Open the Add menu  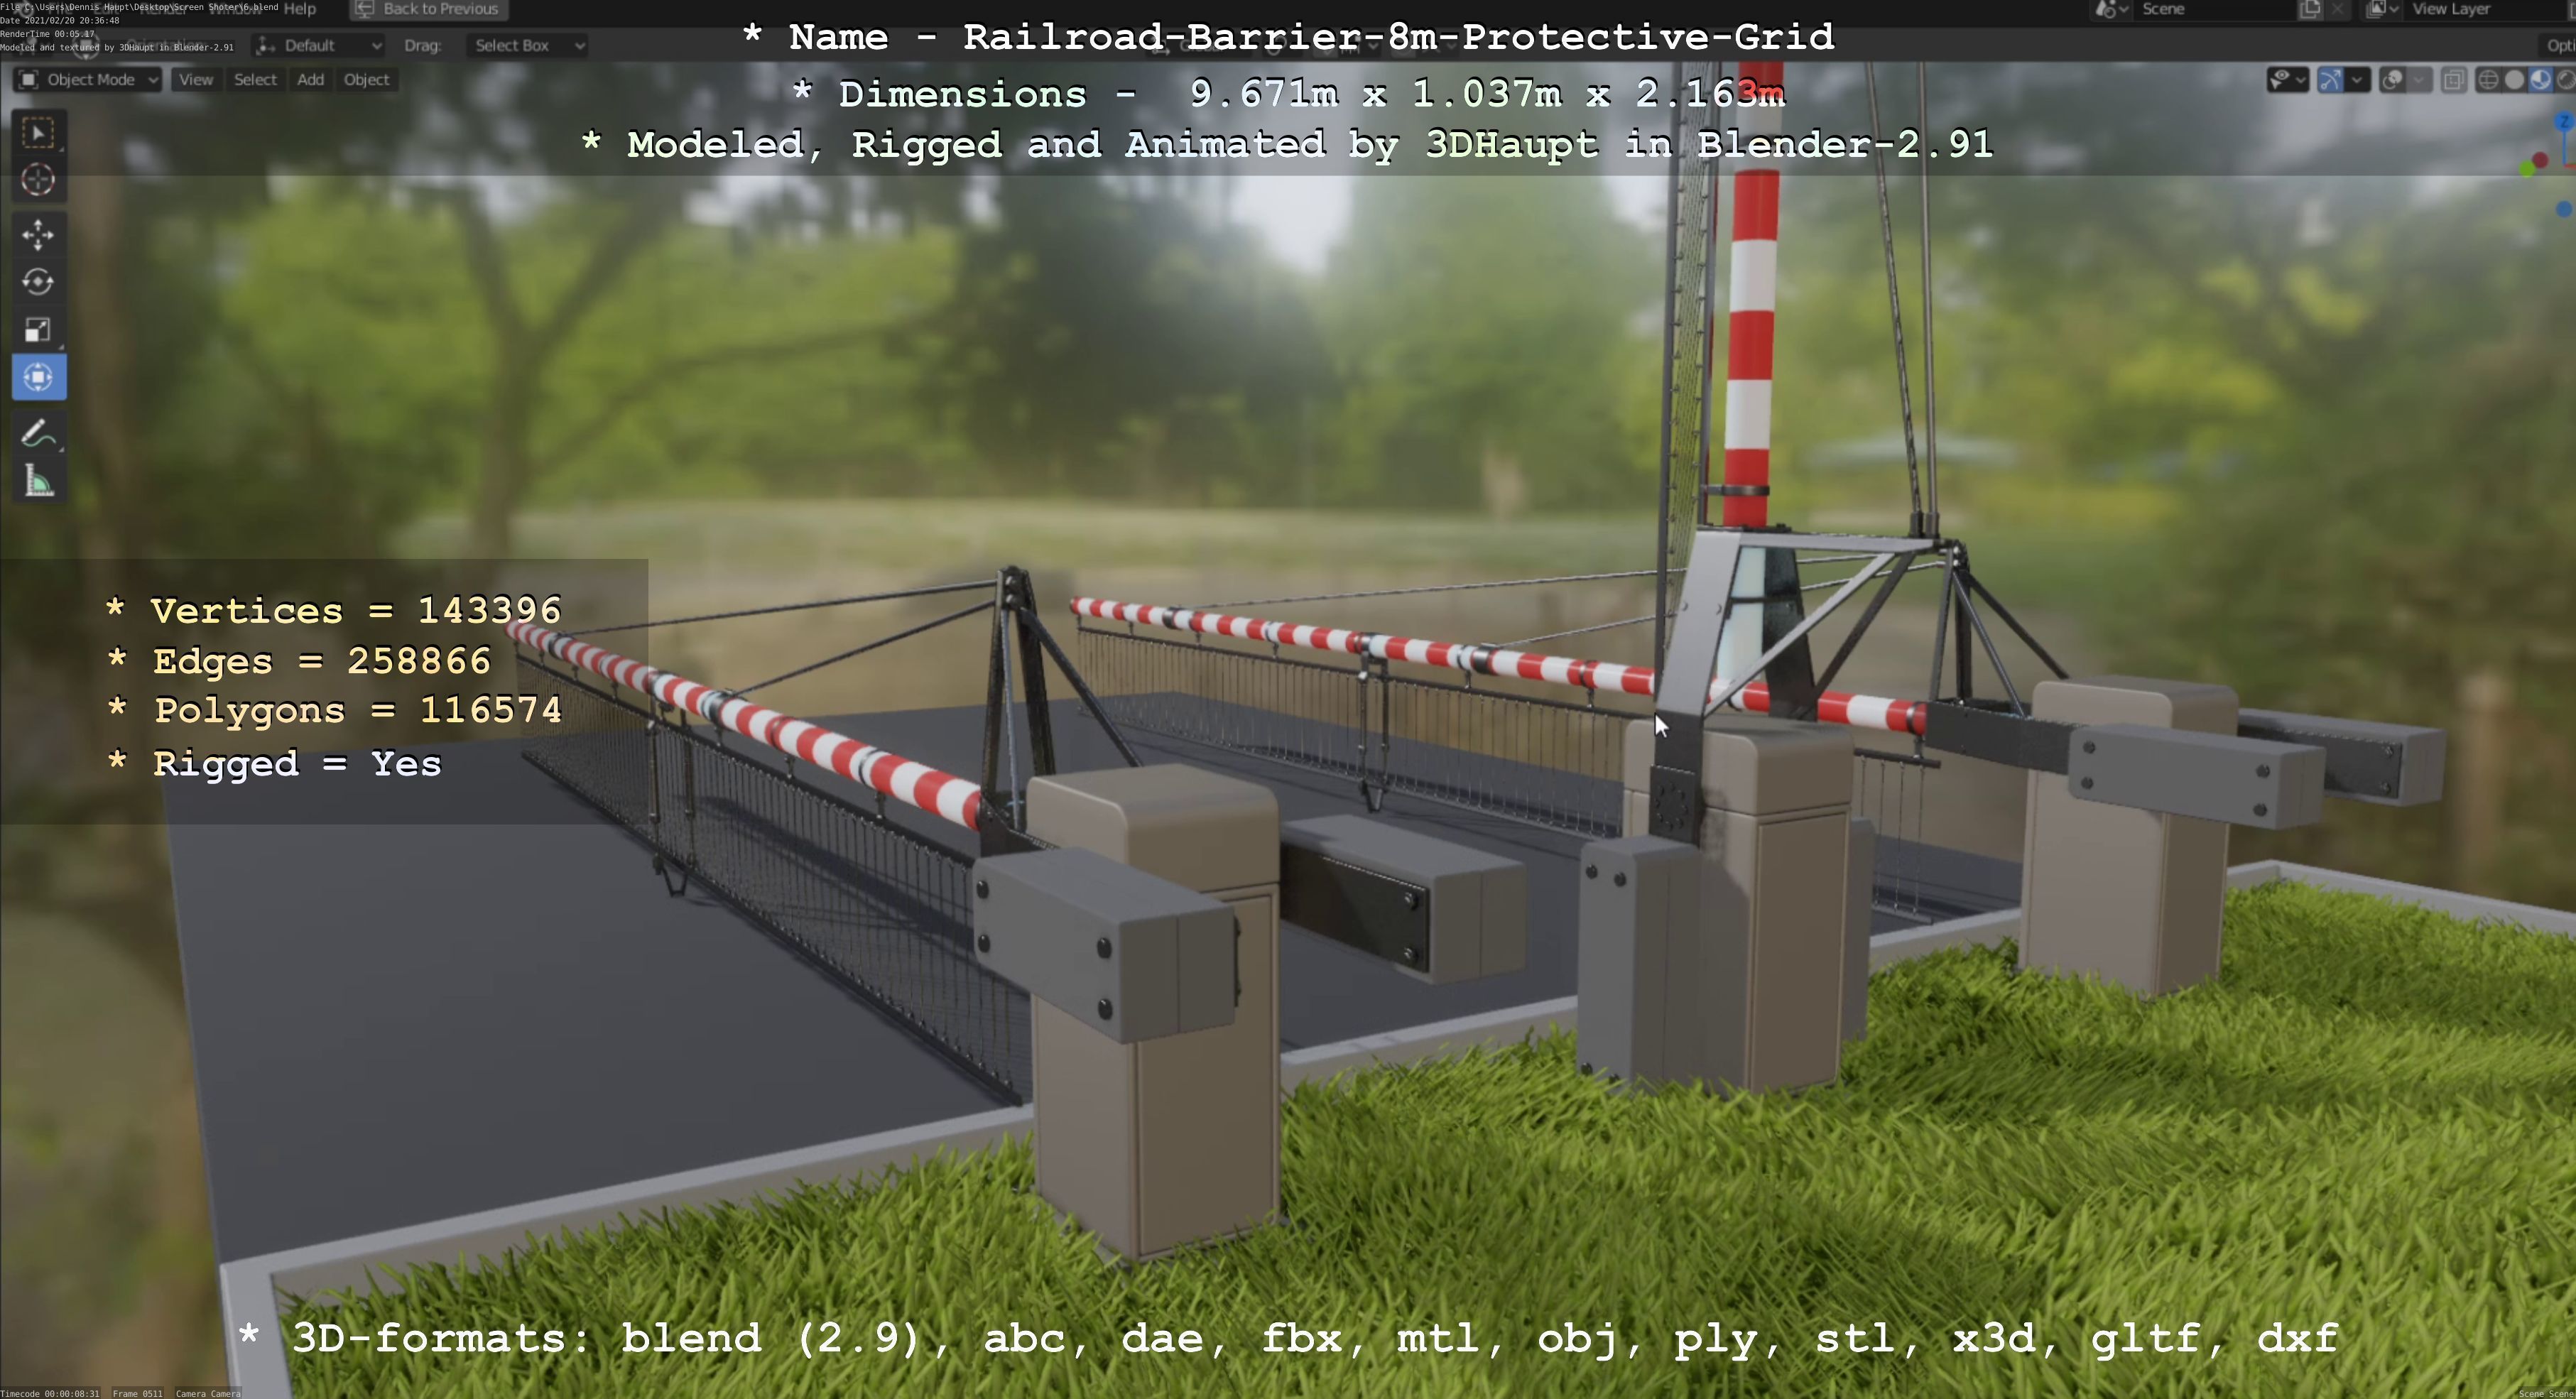point(310,80)
